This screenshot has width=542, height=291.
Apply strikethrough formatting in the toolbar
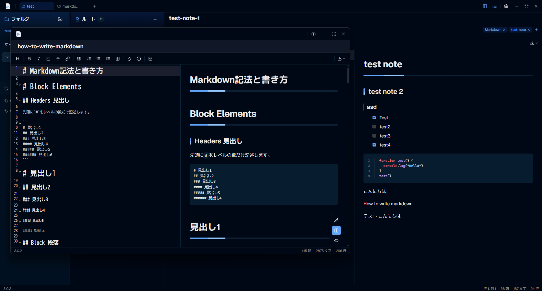58,59
